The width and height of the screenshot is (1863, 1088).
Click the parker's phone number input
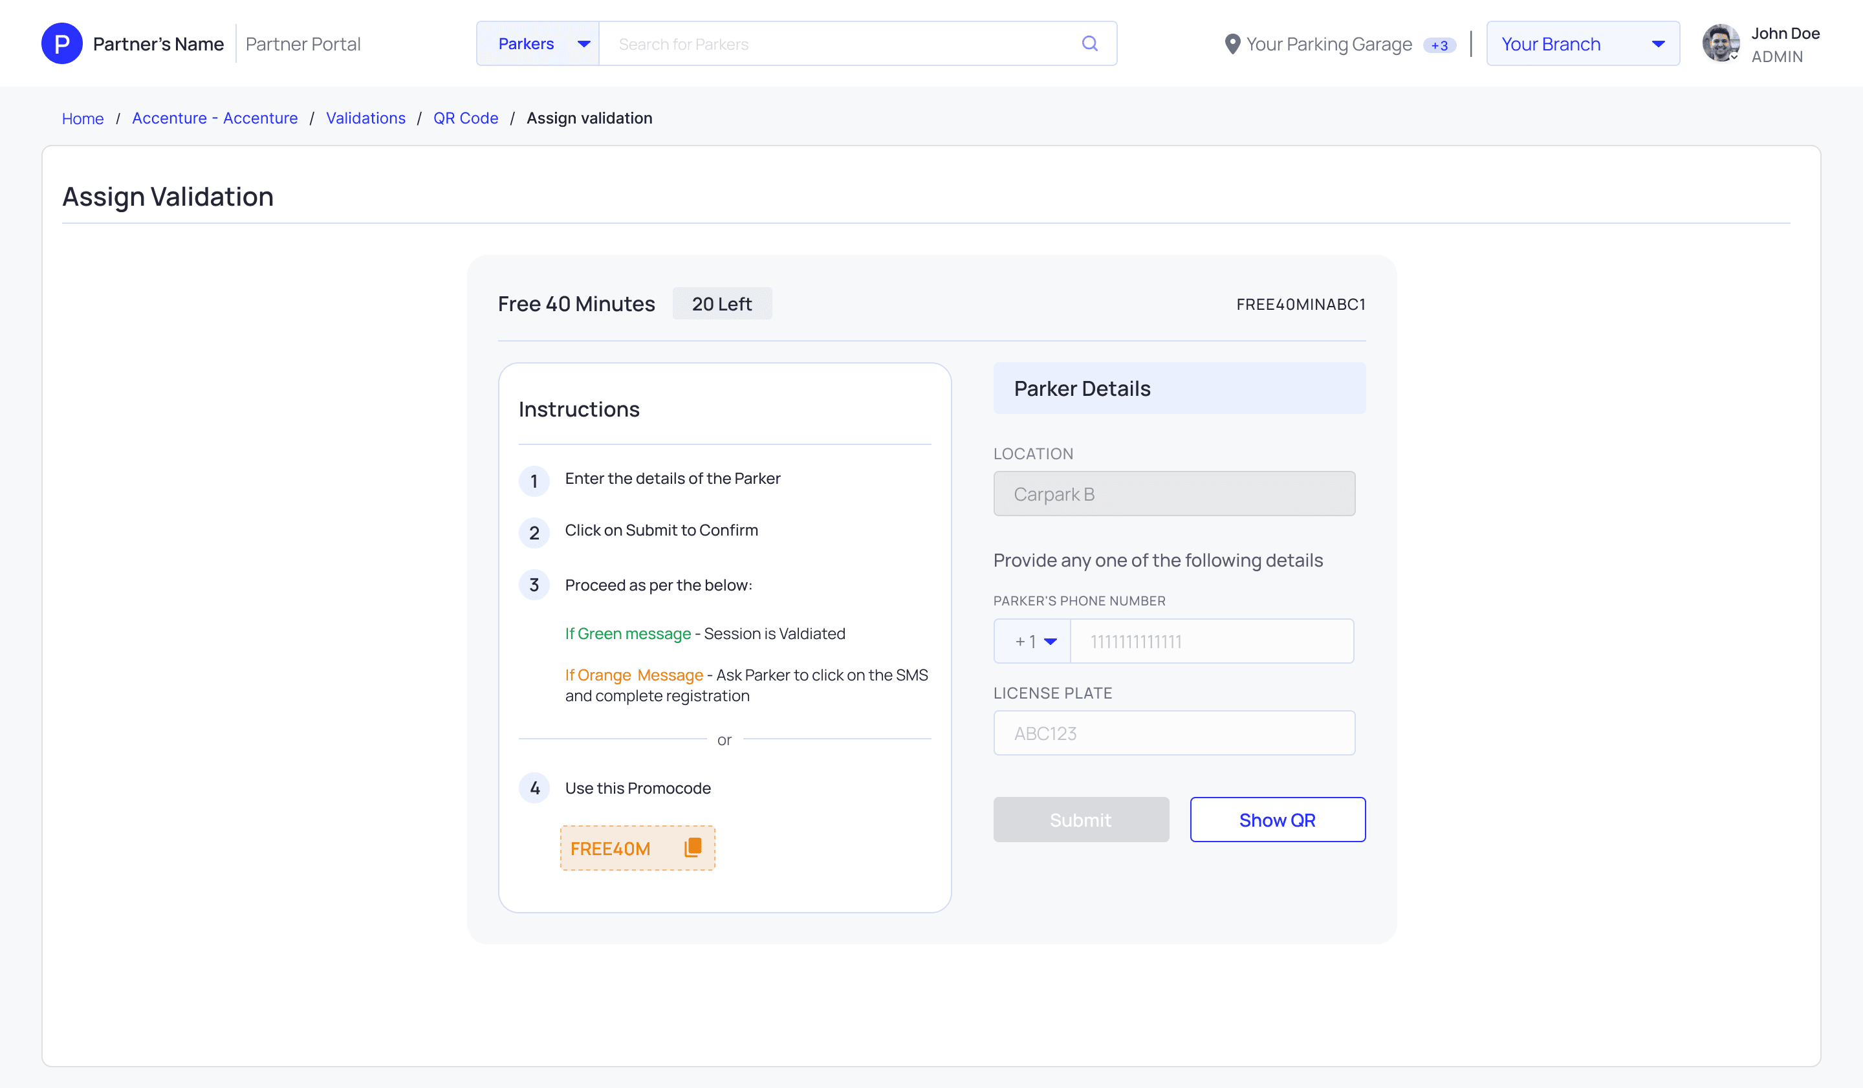point(1211,642)
